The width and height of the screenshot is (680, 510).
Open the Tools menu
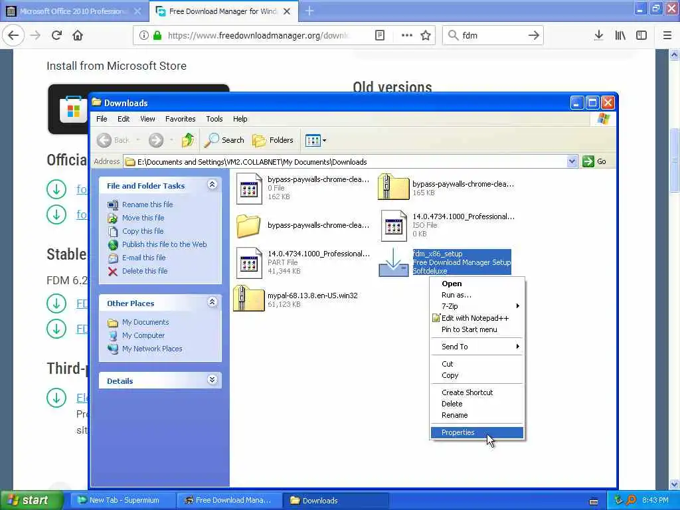(x=214, y=119)
